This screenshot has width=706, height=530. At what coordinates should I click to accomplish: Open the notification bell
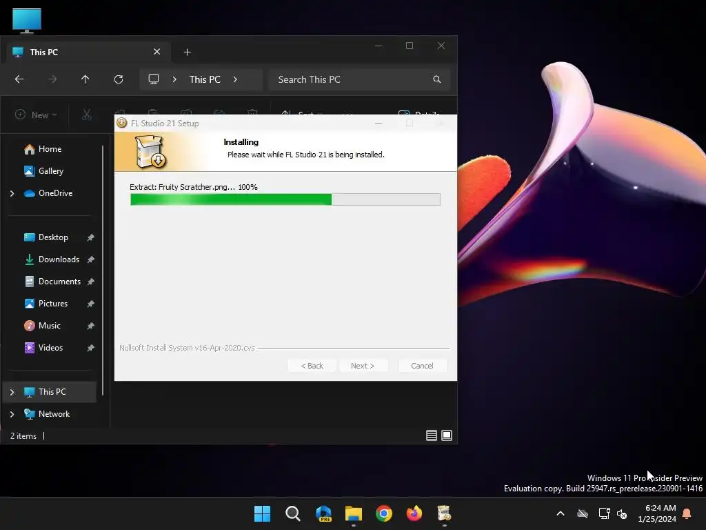[x=687, y=513]
